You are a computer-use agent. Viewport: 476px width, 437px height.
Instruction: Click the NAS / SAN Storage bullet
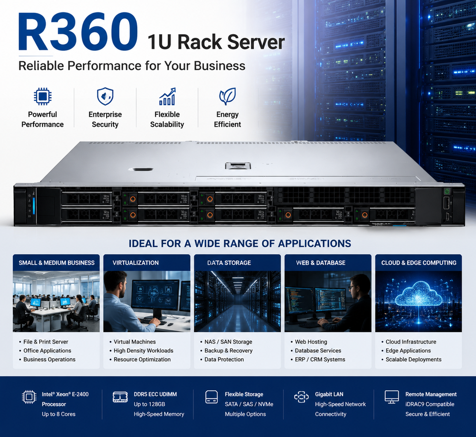tap(228, 342)
